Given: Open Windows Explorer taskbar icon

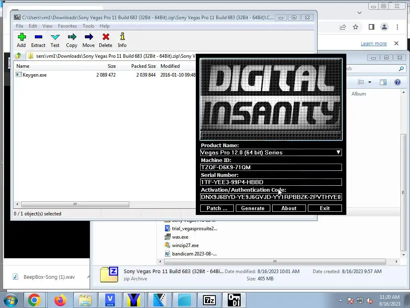Looking at the screenshot, I should (x=85, y=300).
